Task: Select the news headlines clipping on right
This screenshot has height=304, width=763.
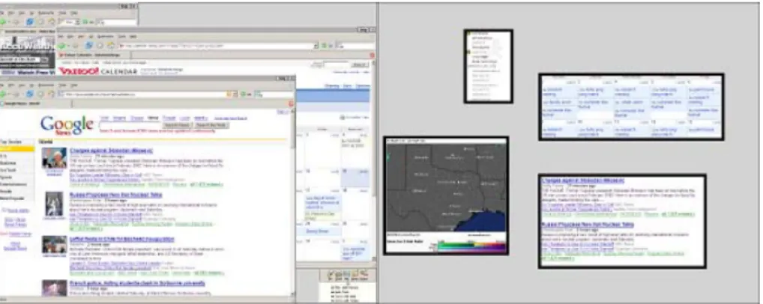Action: pos(622,222)
